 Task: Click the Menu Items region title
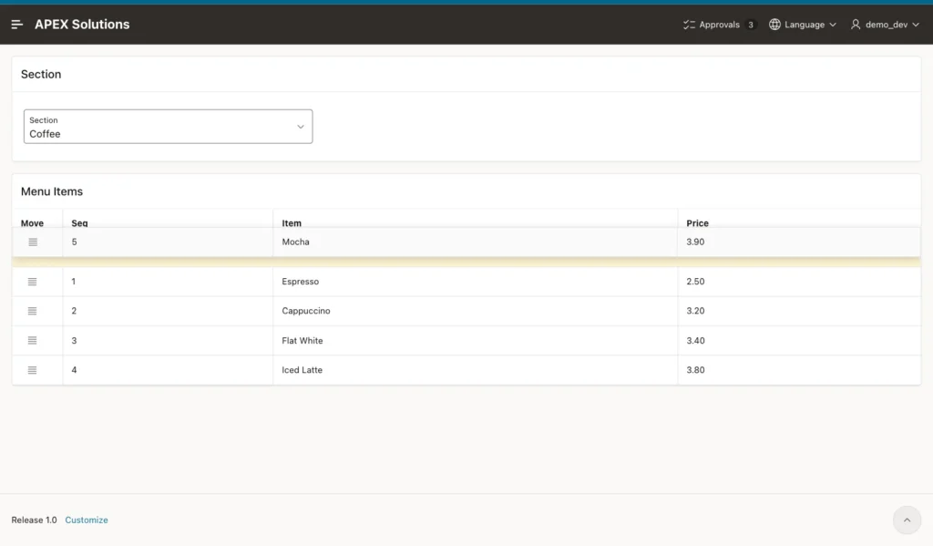(x=52, y=191)
